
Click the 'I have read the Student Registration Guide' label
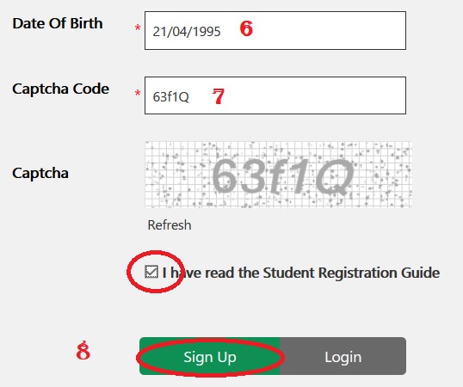click(x=301, y=273)
